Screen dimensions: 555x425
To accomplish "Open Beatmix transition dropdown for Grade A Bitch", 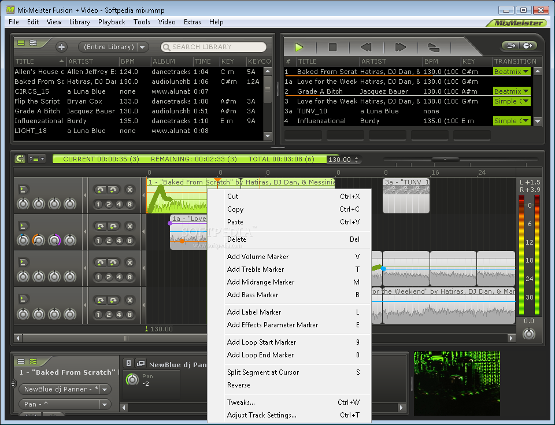I will [512, 91].
